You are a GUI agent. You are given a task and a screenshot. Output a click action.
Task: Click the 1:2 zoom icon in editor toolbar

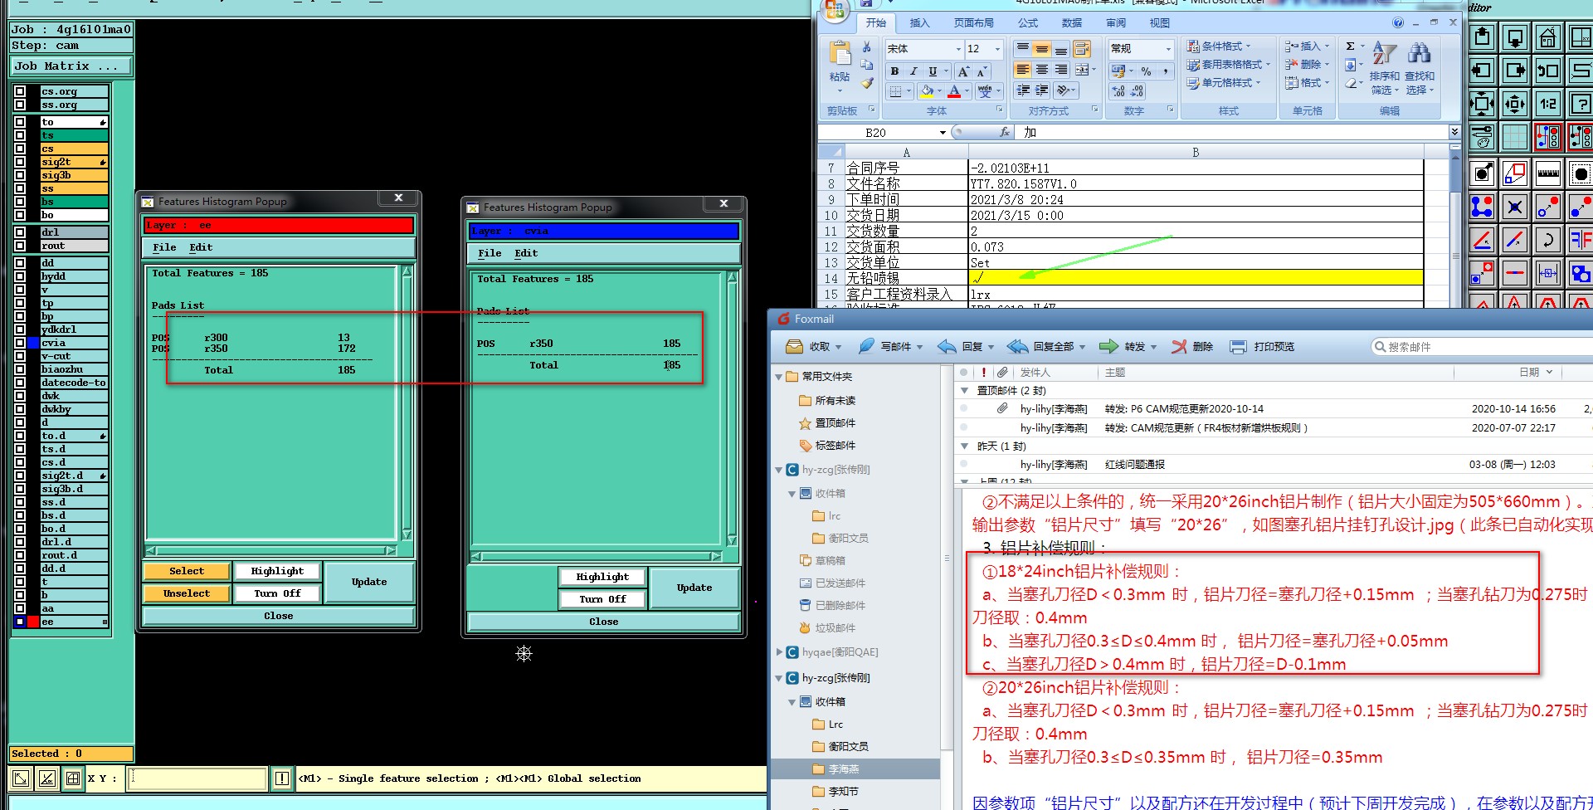coord(1547,104)
